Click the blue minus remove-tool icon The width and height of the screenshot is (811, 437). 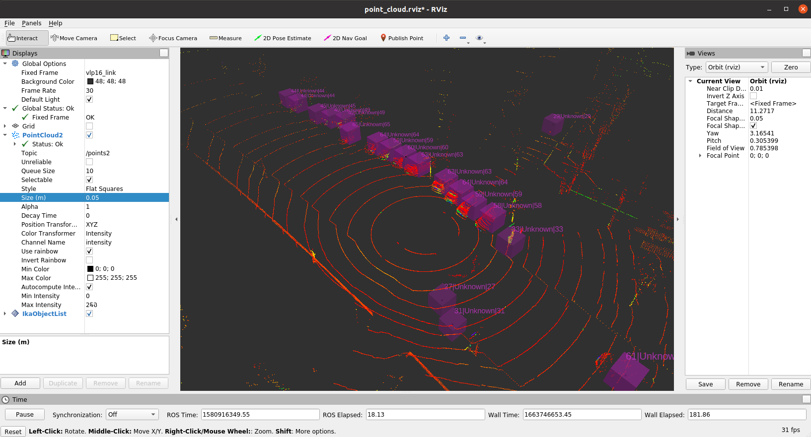tap(463, 38)
